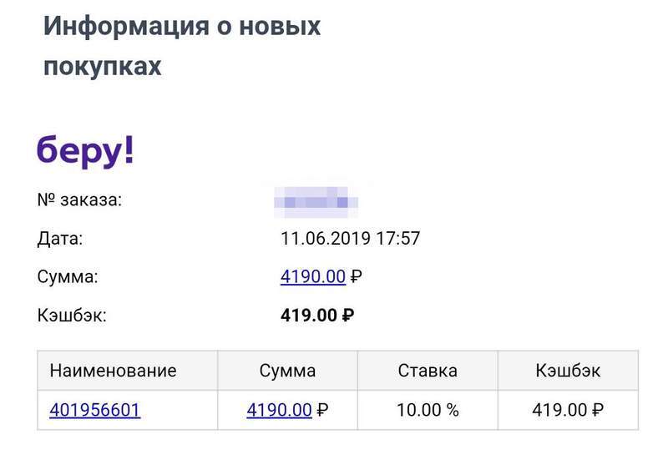This screenshot has height=455, width=668.
Task: Open product link 401956601
Action: click(95, 410)
